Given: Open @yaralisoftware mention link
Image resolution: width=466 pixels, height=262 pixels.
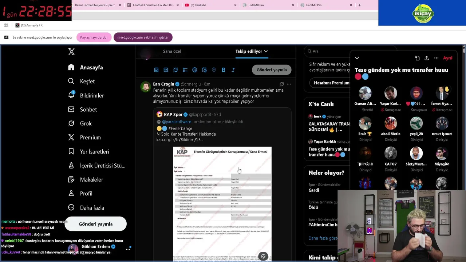Looking at the screenshot, I should tap(177, 122).
